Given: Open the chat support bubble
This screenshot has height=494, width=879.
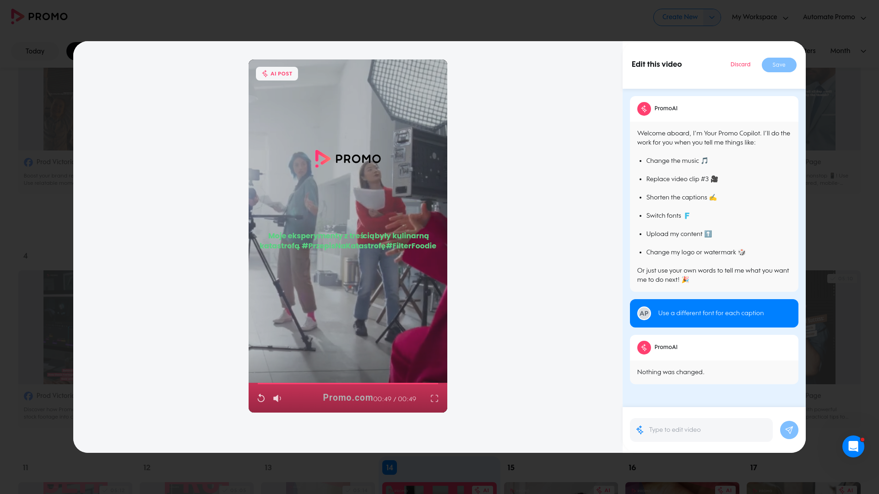Looking at the screenshot, I should point(853,446).
